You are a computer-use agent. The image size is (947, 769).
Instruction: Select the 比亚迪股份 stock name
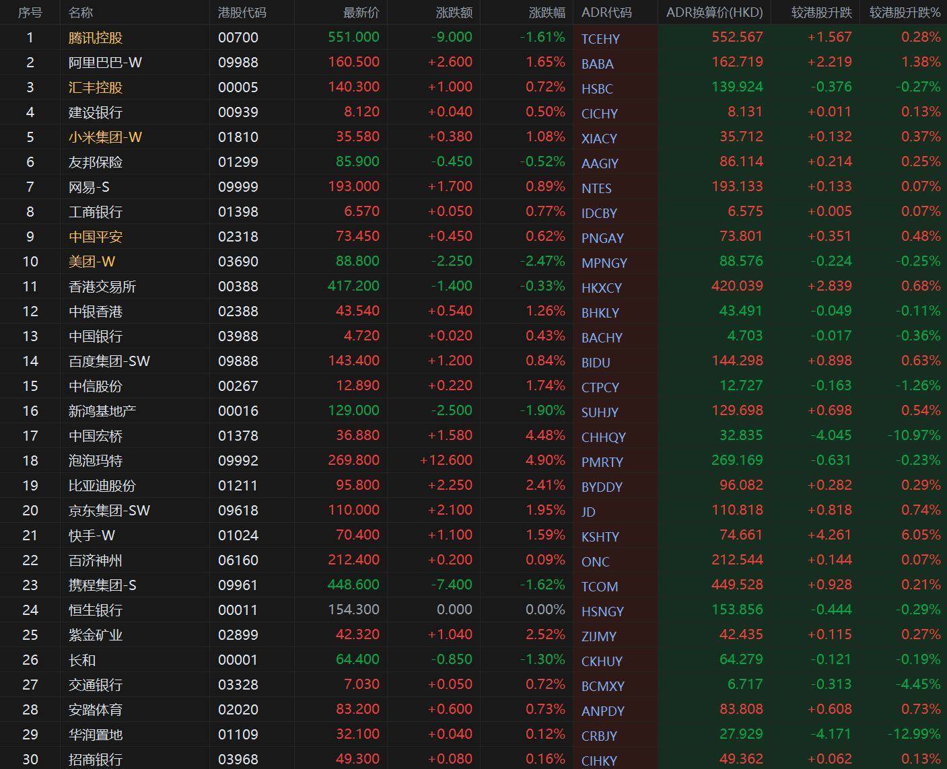click(102, 486)
